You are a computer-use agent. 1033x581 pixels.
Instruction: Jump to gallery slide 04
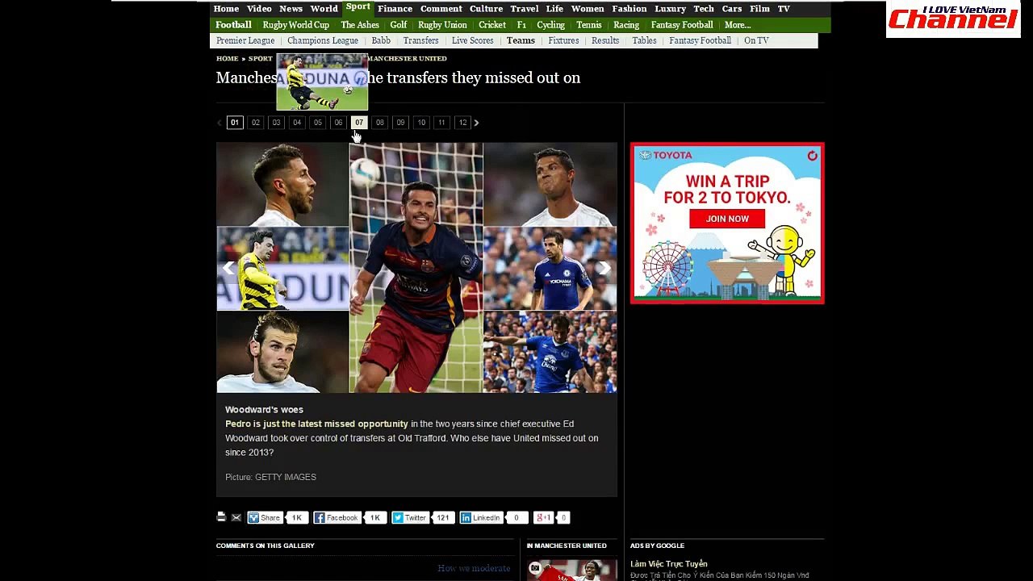click(297, 123)
